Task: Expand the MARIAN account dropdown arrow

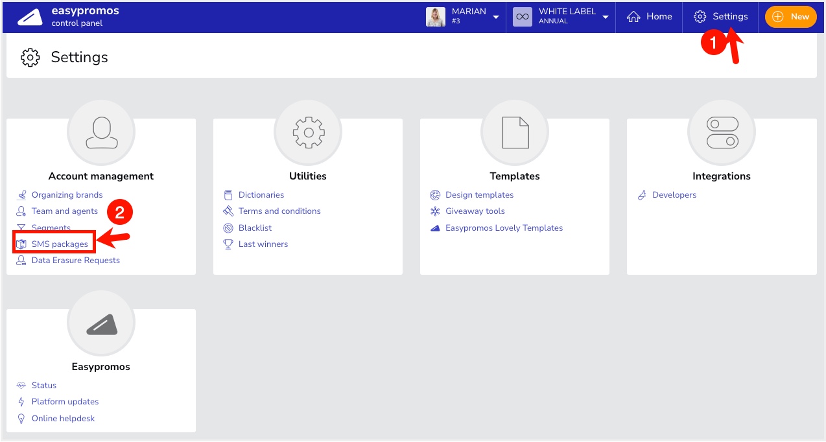Action: point(496,17)
